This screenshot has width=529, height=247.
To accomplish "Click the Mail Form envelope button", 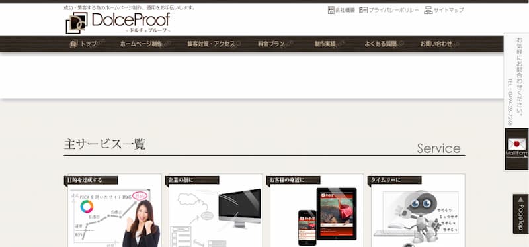I will [516, 149].
